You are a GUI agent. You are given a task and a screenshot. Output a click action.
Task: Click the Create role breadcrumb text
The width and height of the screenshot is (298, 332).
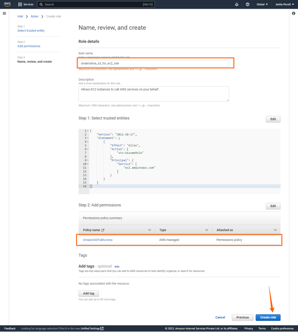pyautogui.click(x=53, y=17)
